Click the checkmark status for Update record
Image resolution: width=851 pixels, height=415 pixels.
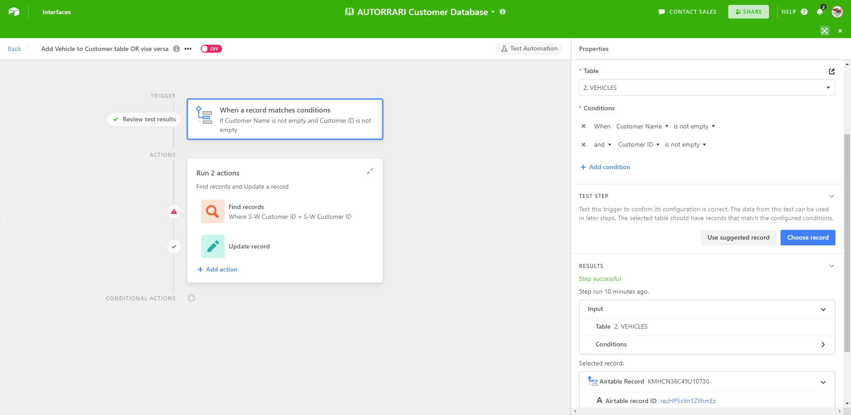click(174, 246)
